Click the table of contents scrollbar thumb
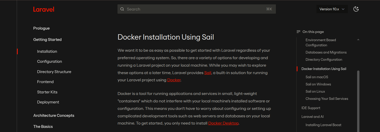The image size is (380, 132). pos(358,101)
